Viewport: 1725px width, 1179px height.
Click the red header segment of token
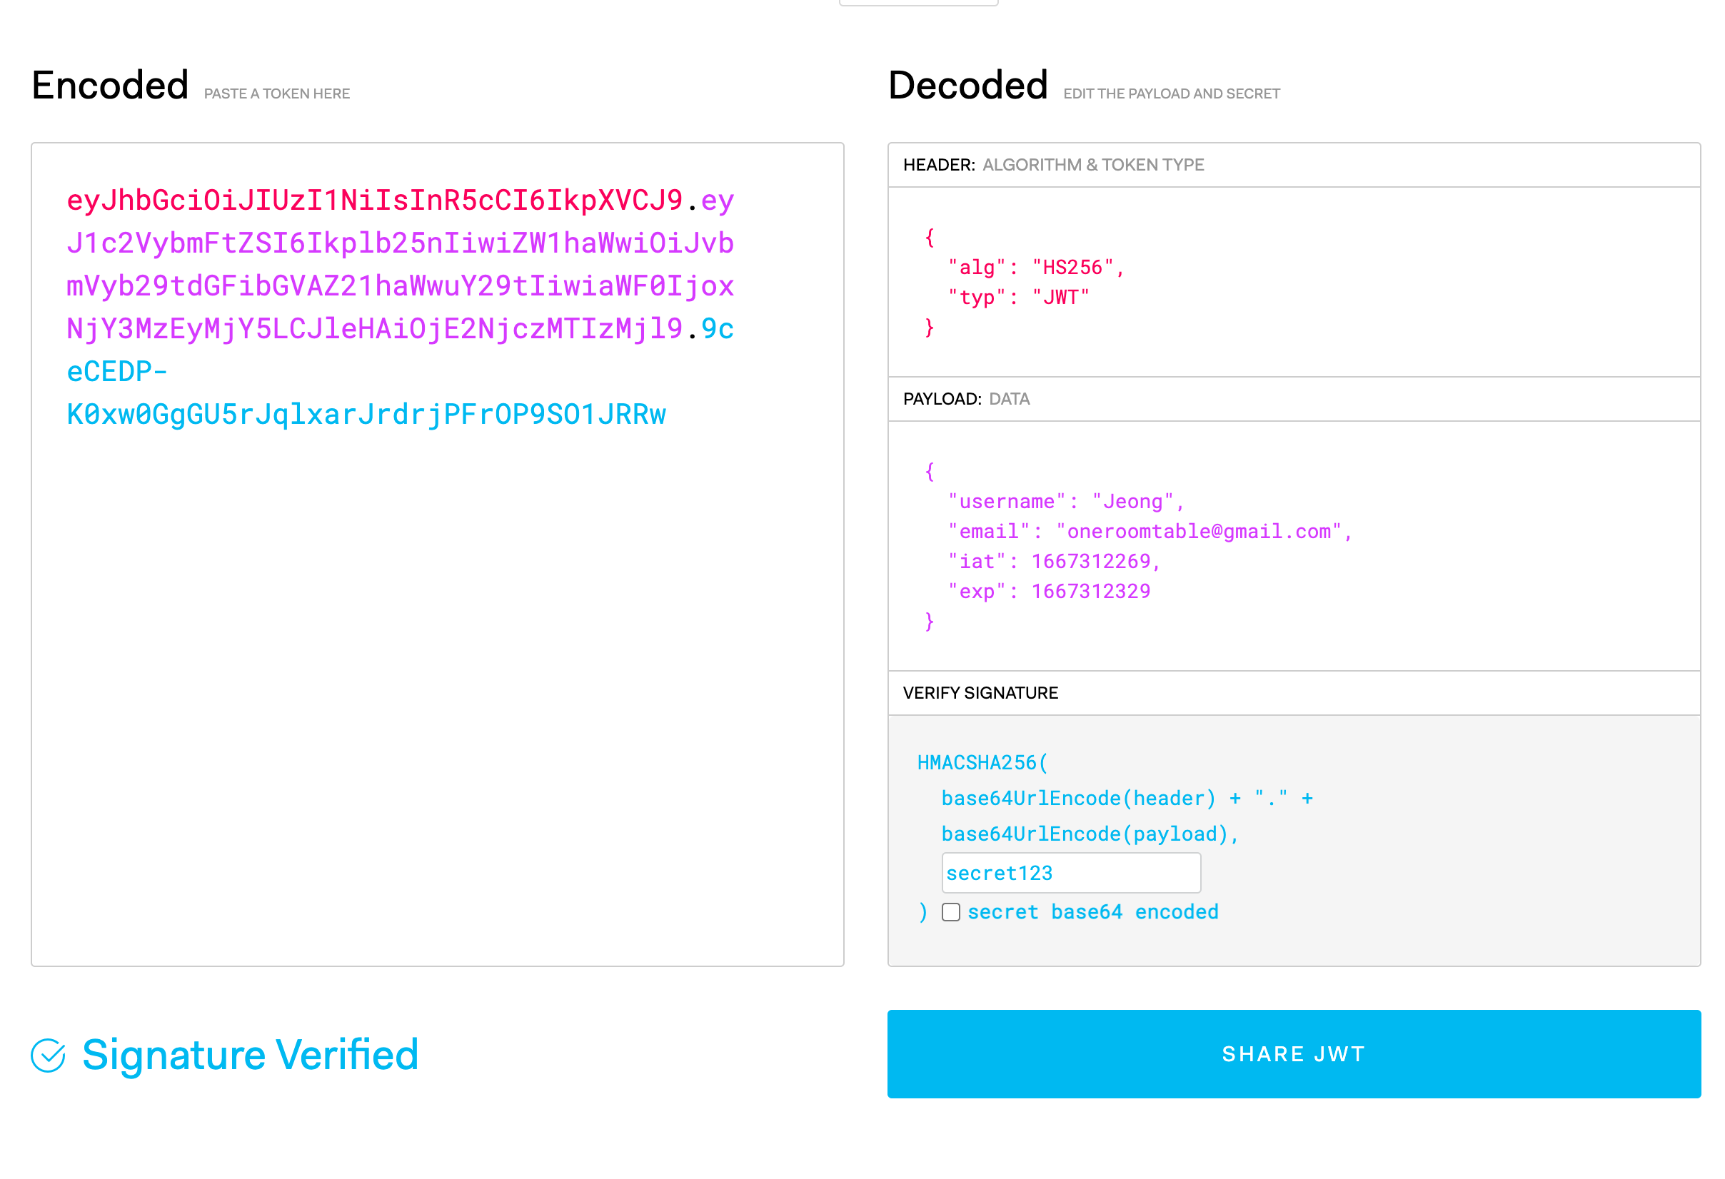tap(374, 201)
